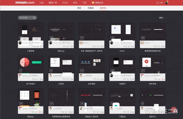Expand the 最新 sort dropdown
The width and height of the screenshot is (183, 119).
(x=162, y=18)
